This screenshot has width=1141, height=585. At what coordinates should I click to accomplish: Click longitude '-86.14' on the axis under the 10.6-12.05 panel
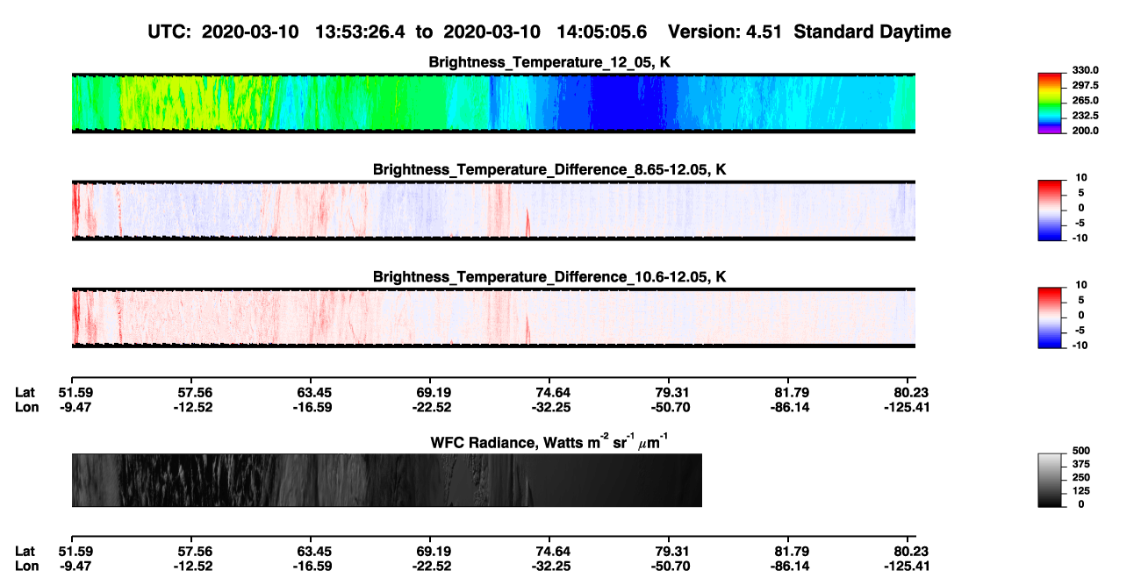point(789,407)
